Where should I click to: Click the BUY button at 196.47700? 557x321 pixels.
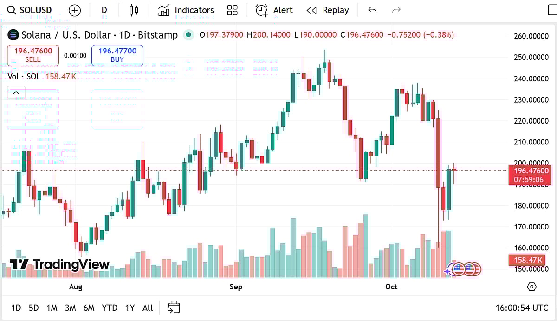(117, 55)
